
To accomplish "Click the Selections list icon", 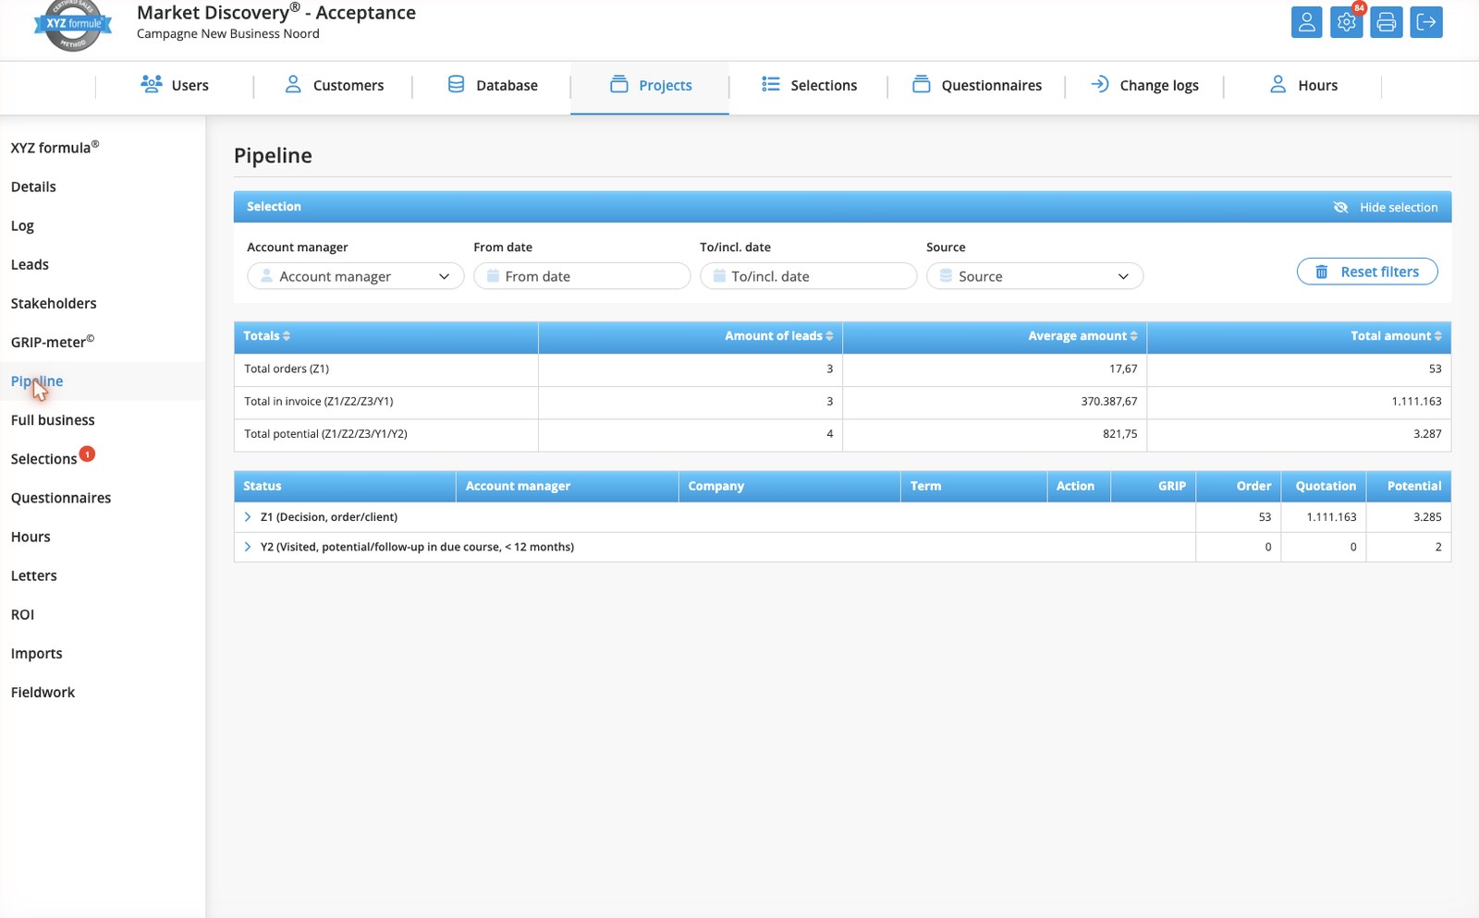I will [771, 84].
